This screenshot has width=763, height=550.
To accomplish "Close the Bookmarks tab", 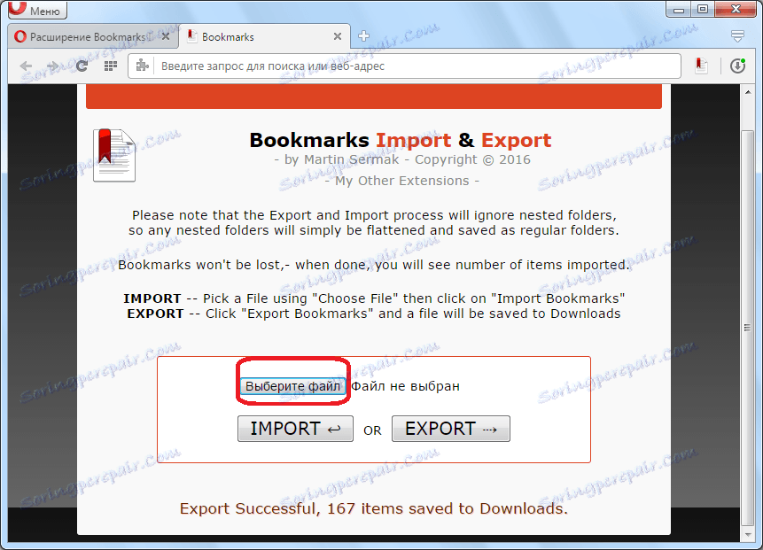I will tap(338, 37).
